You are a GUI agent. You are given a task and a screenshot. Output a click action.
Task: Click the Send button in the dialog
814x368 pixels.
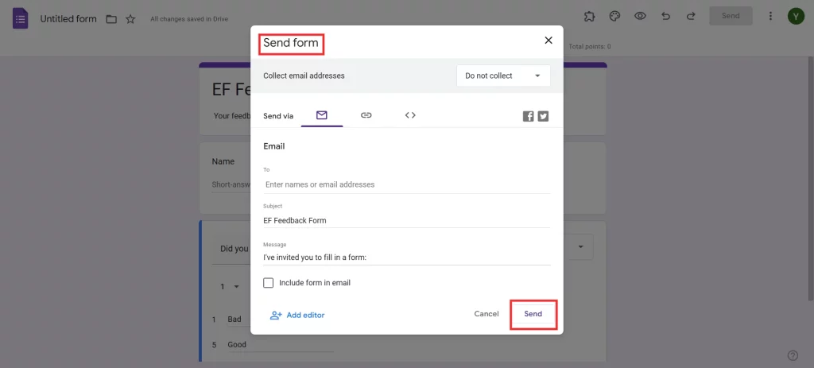(x=533, y=314)
